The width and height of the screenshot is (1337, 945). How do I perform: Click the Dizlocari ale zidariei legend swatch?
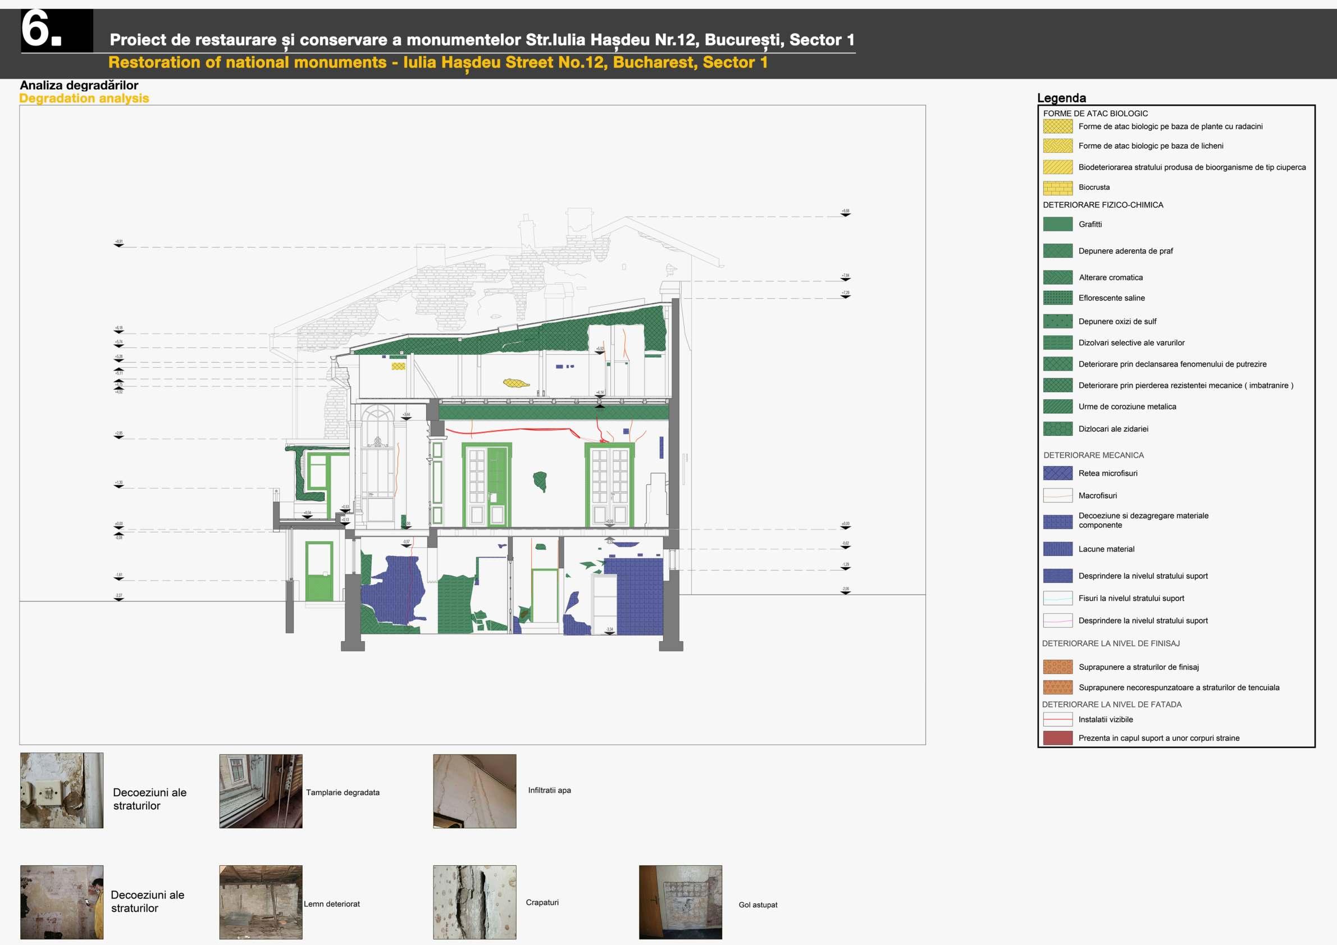(x=1057, y=428)
